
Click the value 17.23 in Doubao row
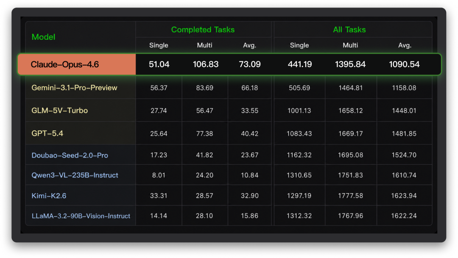point(159,155)
